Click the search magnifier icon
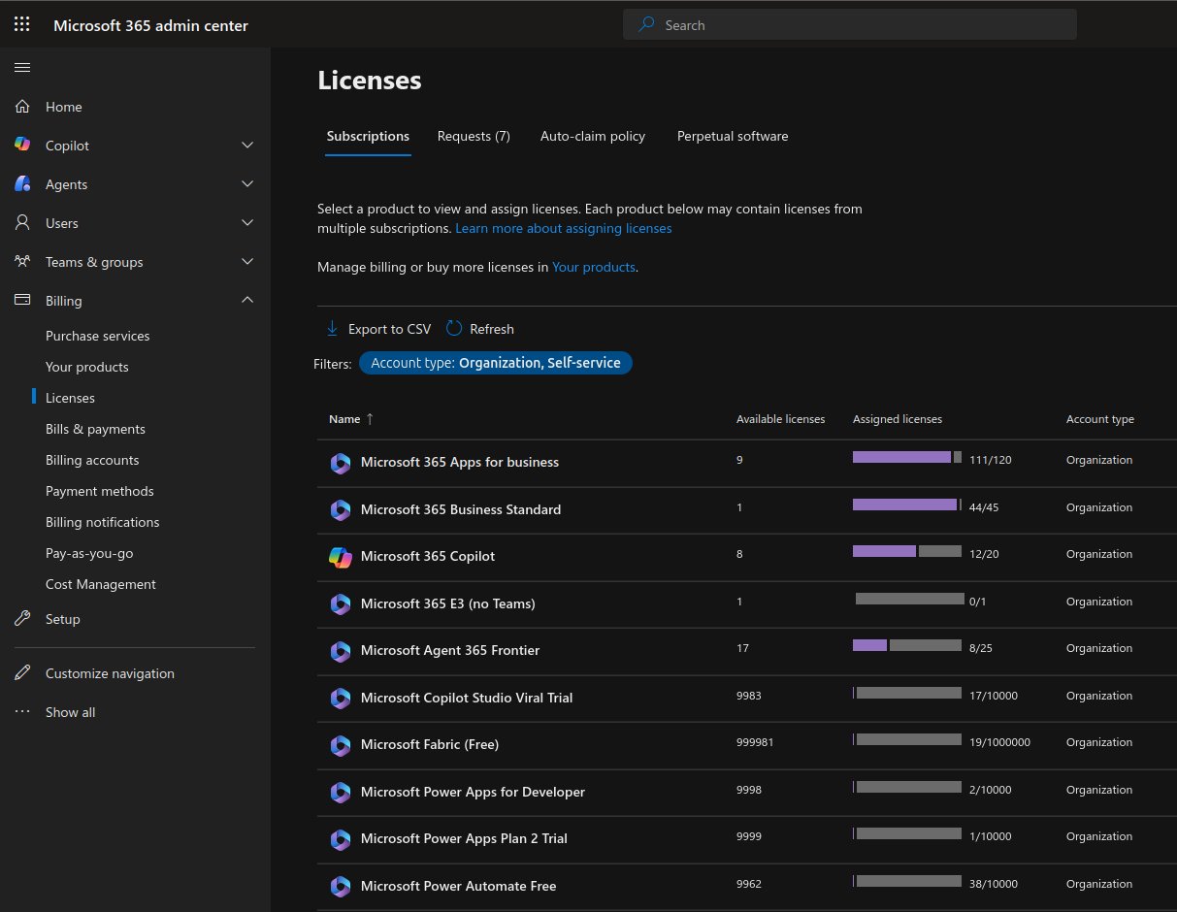1177x912 pixels. coord(646,25)
